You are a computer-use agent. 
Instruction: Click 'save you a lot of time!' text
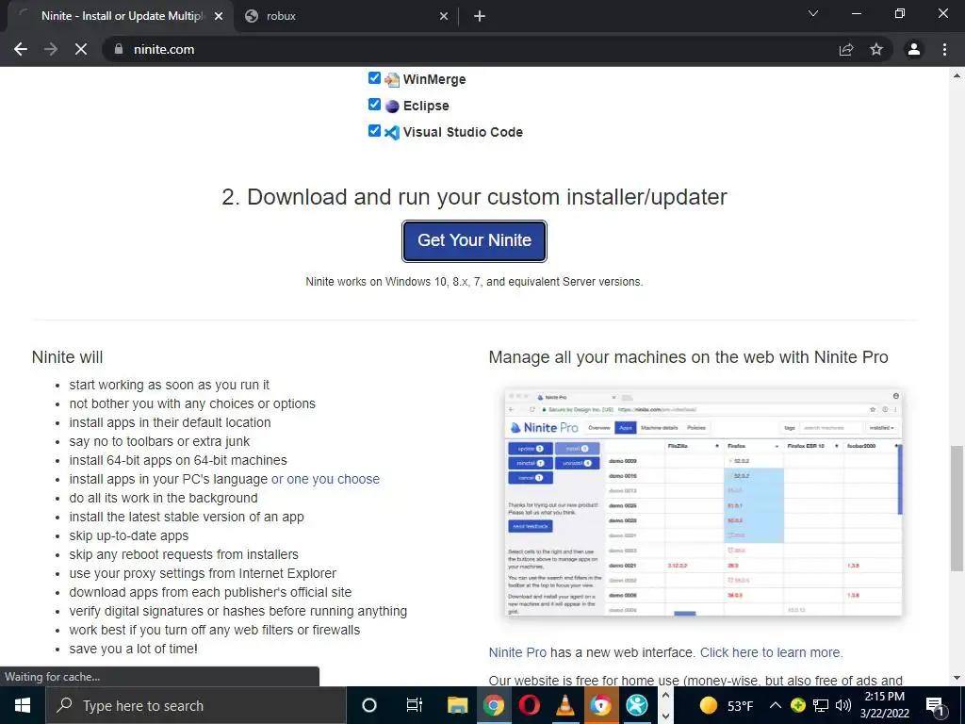[134, 649]
